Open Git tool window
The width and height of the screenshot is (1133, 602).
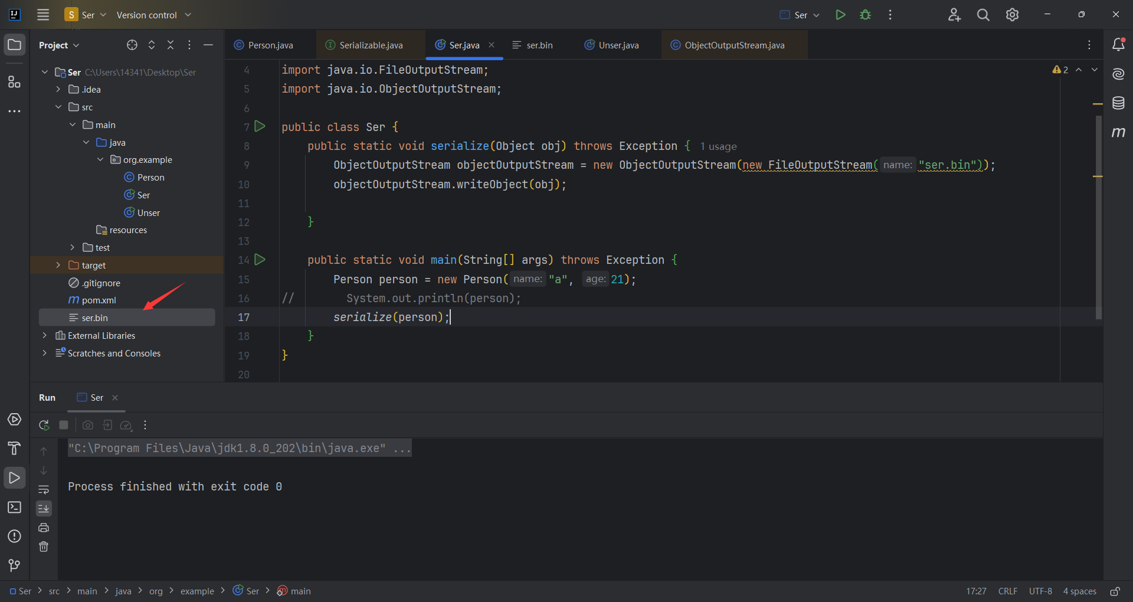(x=14, y=565)
